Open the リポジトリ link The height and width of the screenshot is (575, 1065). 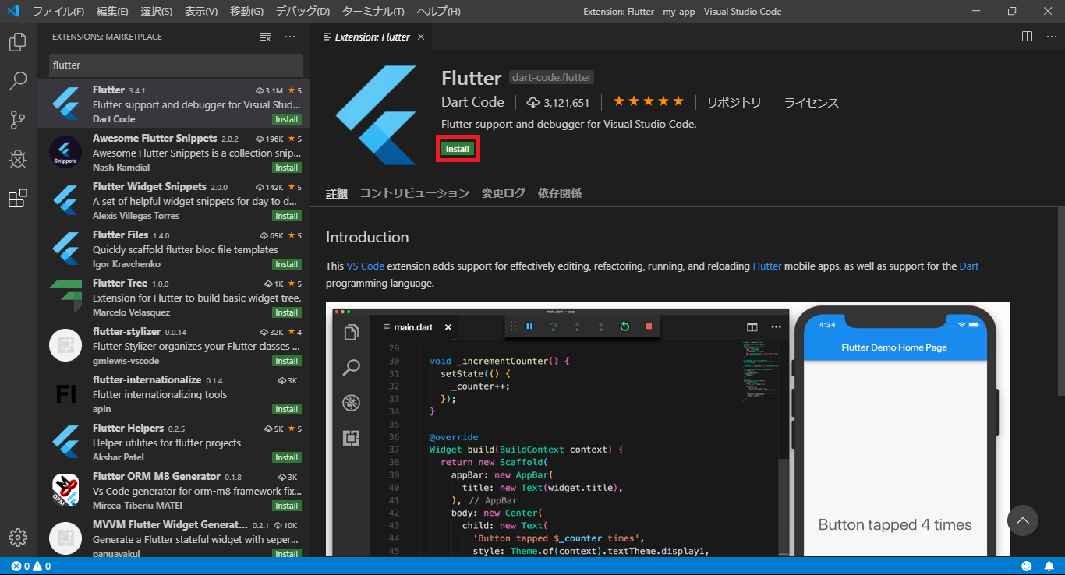[734, 102]
